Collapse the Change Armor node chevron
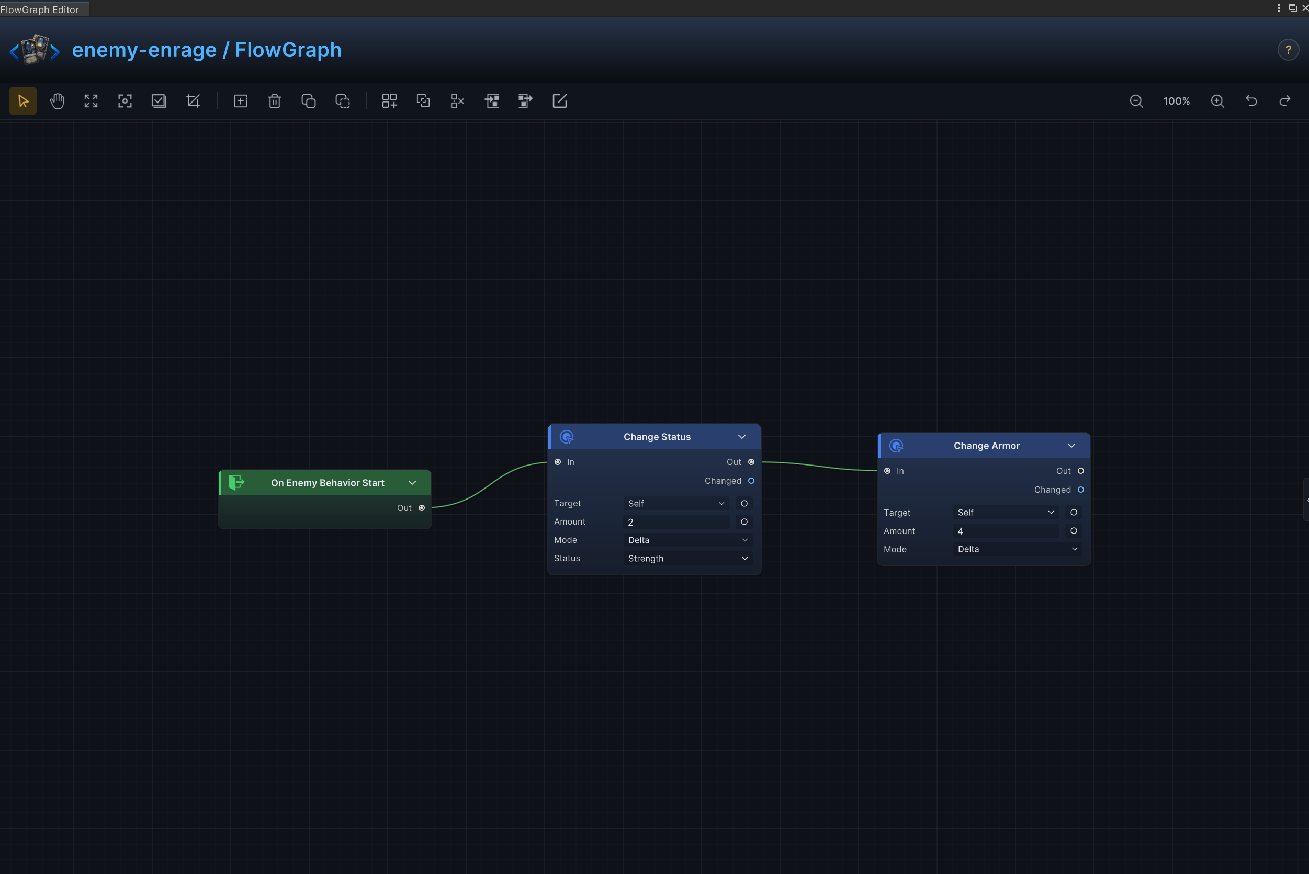This screenshot has height=874, width=1309. click(1071, 446)
